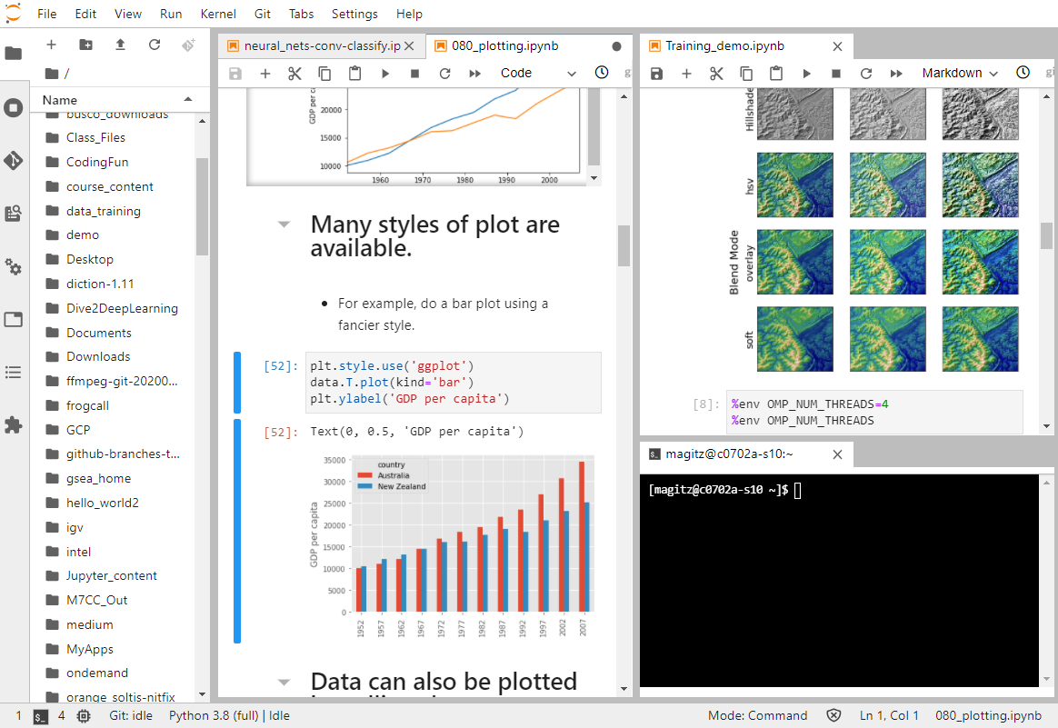Show the Table of Contents sidebar panel
Screen dimensions: 1058x728
13,372
